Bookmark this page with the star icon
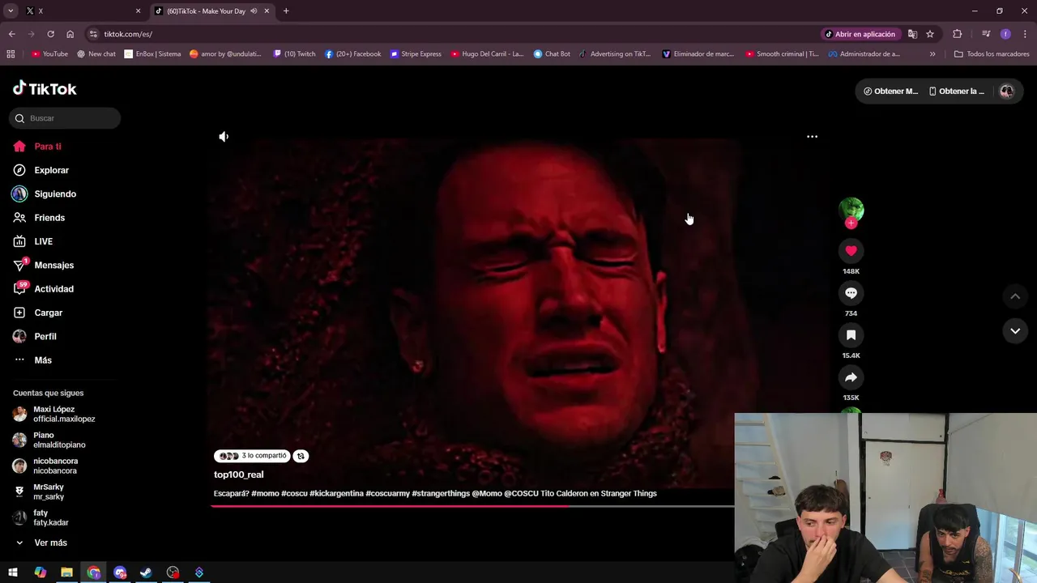Image resolution: width=1037 pixels, height=583 pixels. click(x=930, y=34)
